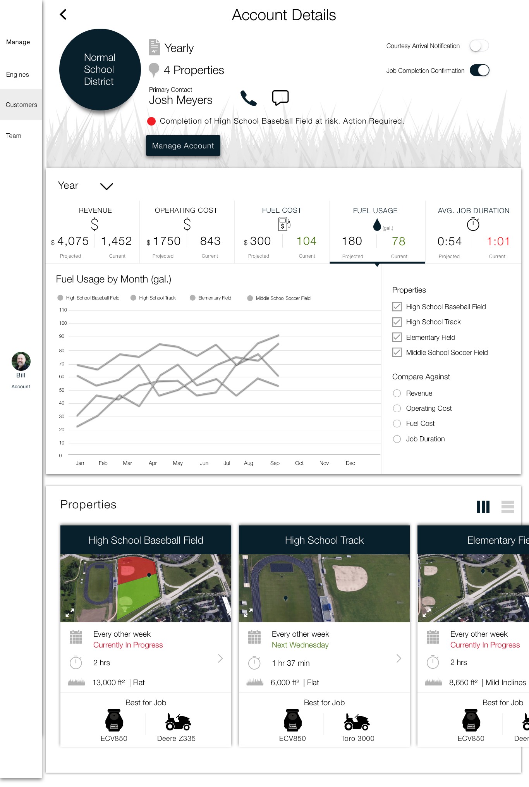Switch to column grid view icon
529x787 pixels.
tap(483, 506)
